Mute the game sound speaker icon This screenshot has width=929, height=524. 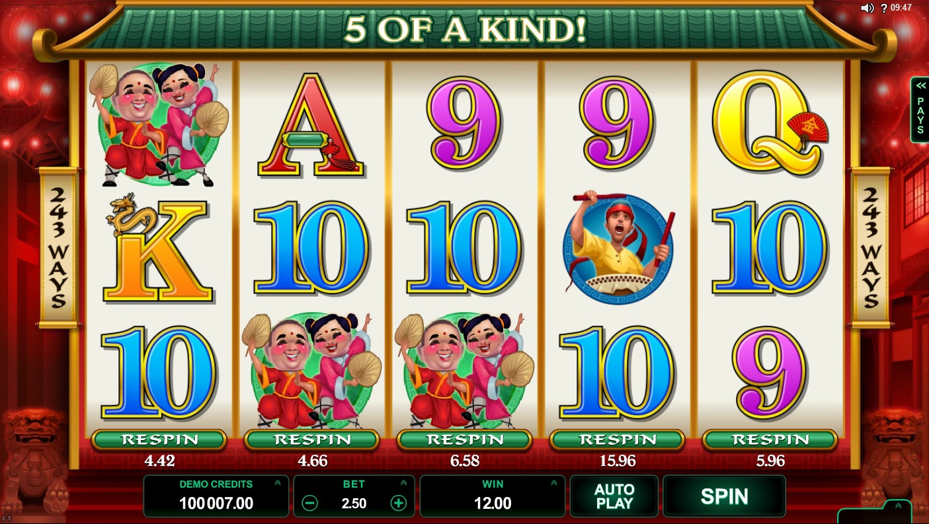[x=867, y=8]
